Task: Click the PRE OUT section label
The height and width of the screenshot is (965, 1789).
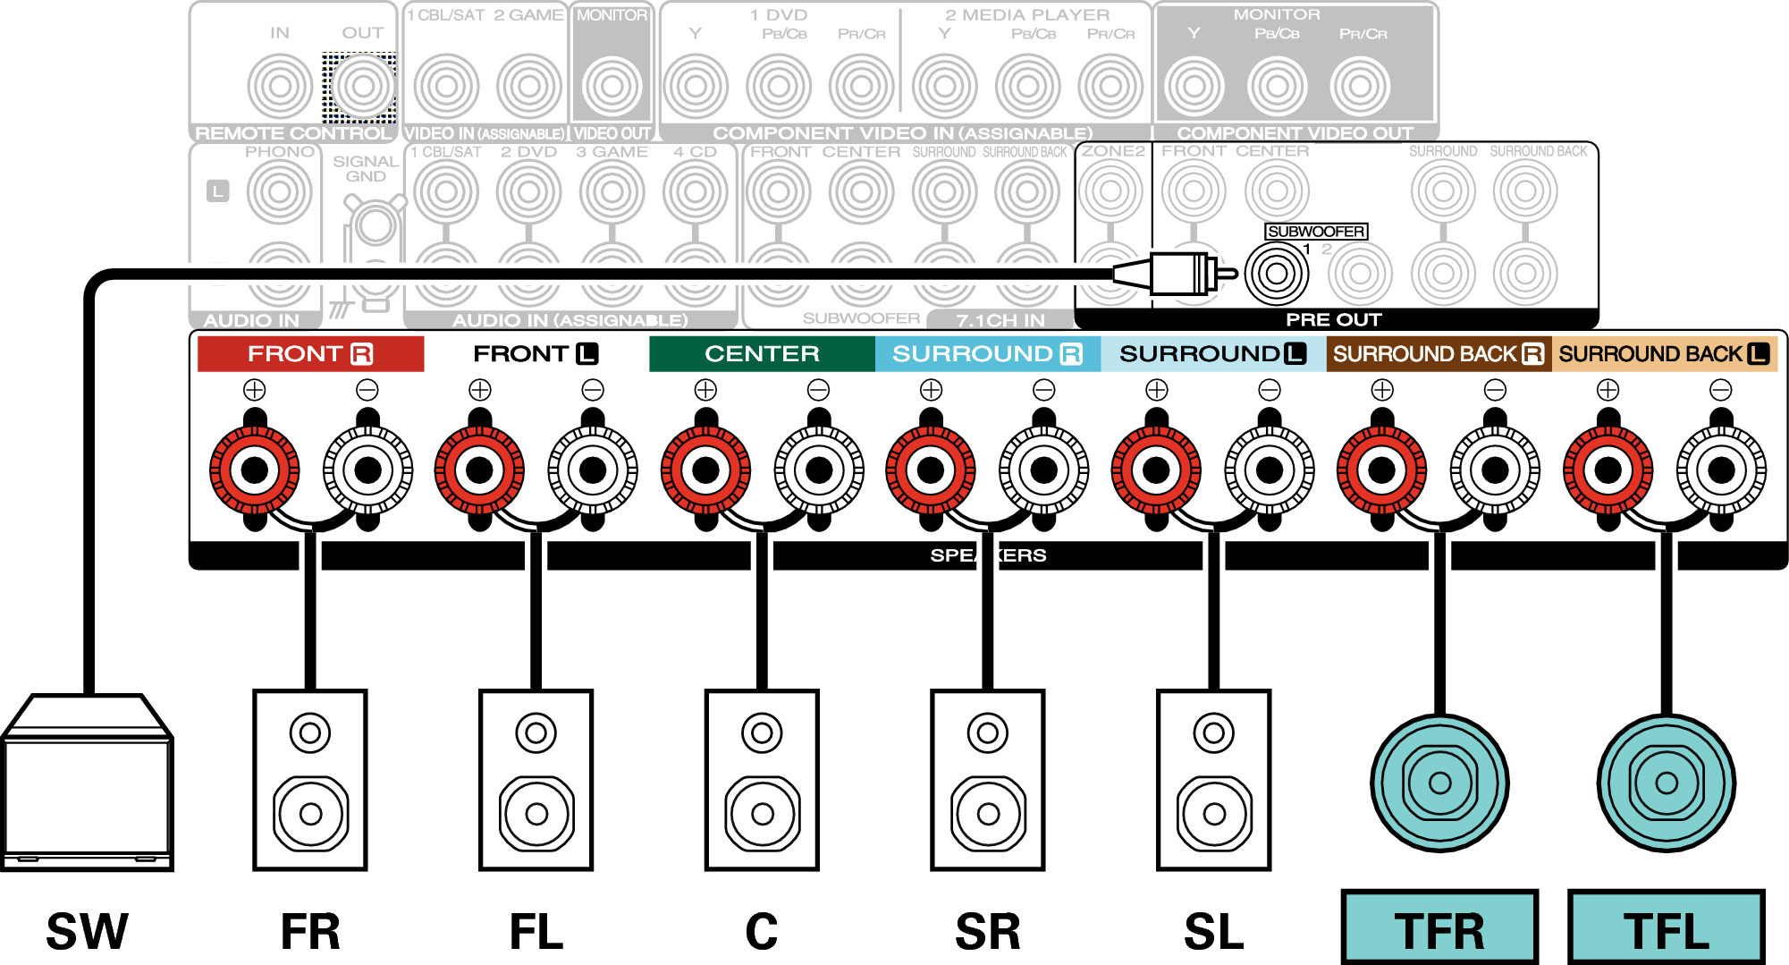Action: 1333,320
